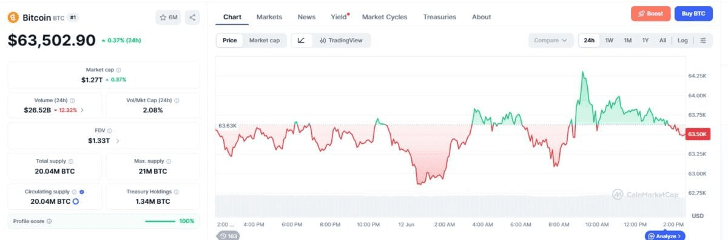Click the #1 rank badge
The image size is (728, 240).
coord(73,18)
